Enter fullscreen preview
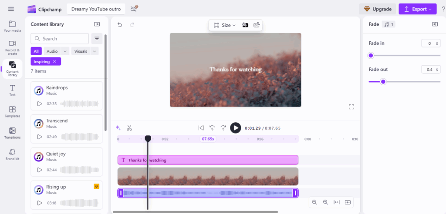This screenshot has height=214, width=446. [351, 107]
